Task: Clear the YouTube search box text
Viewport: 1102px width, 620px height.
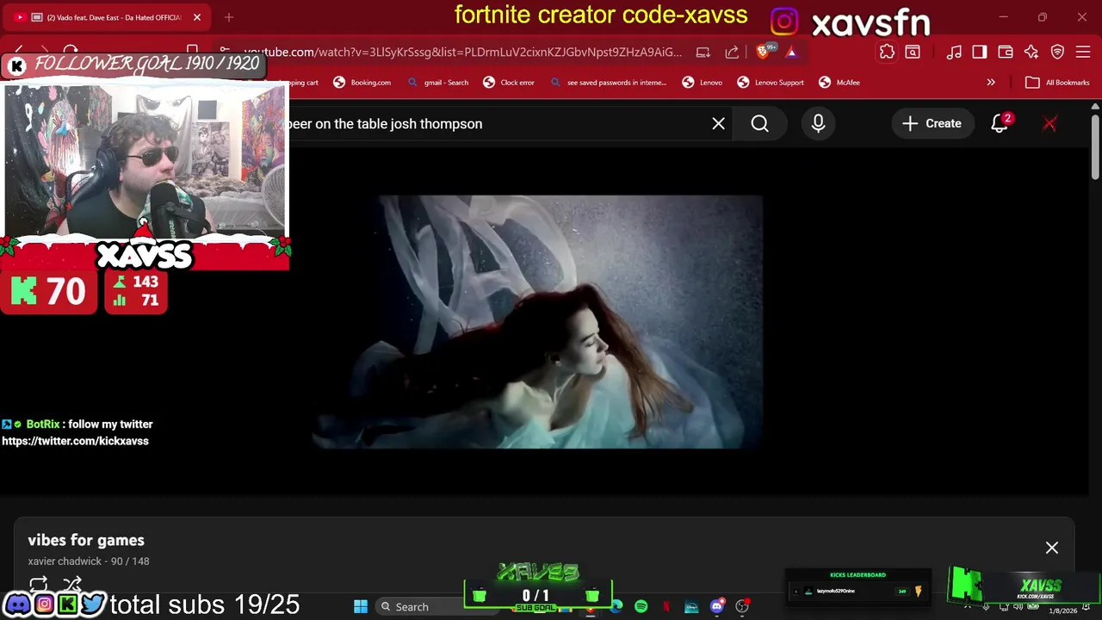Action: pos(718,124)
